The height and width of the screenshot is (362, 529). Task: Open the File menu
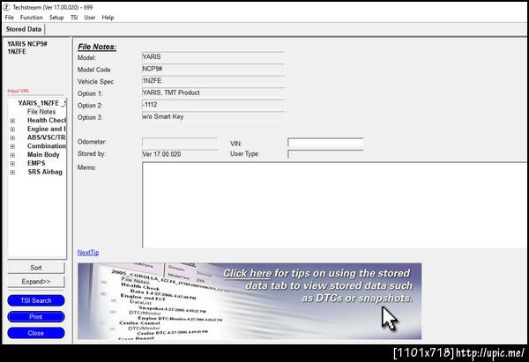(9, 18)
